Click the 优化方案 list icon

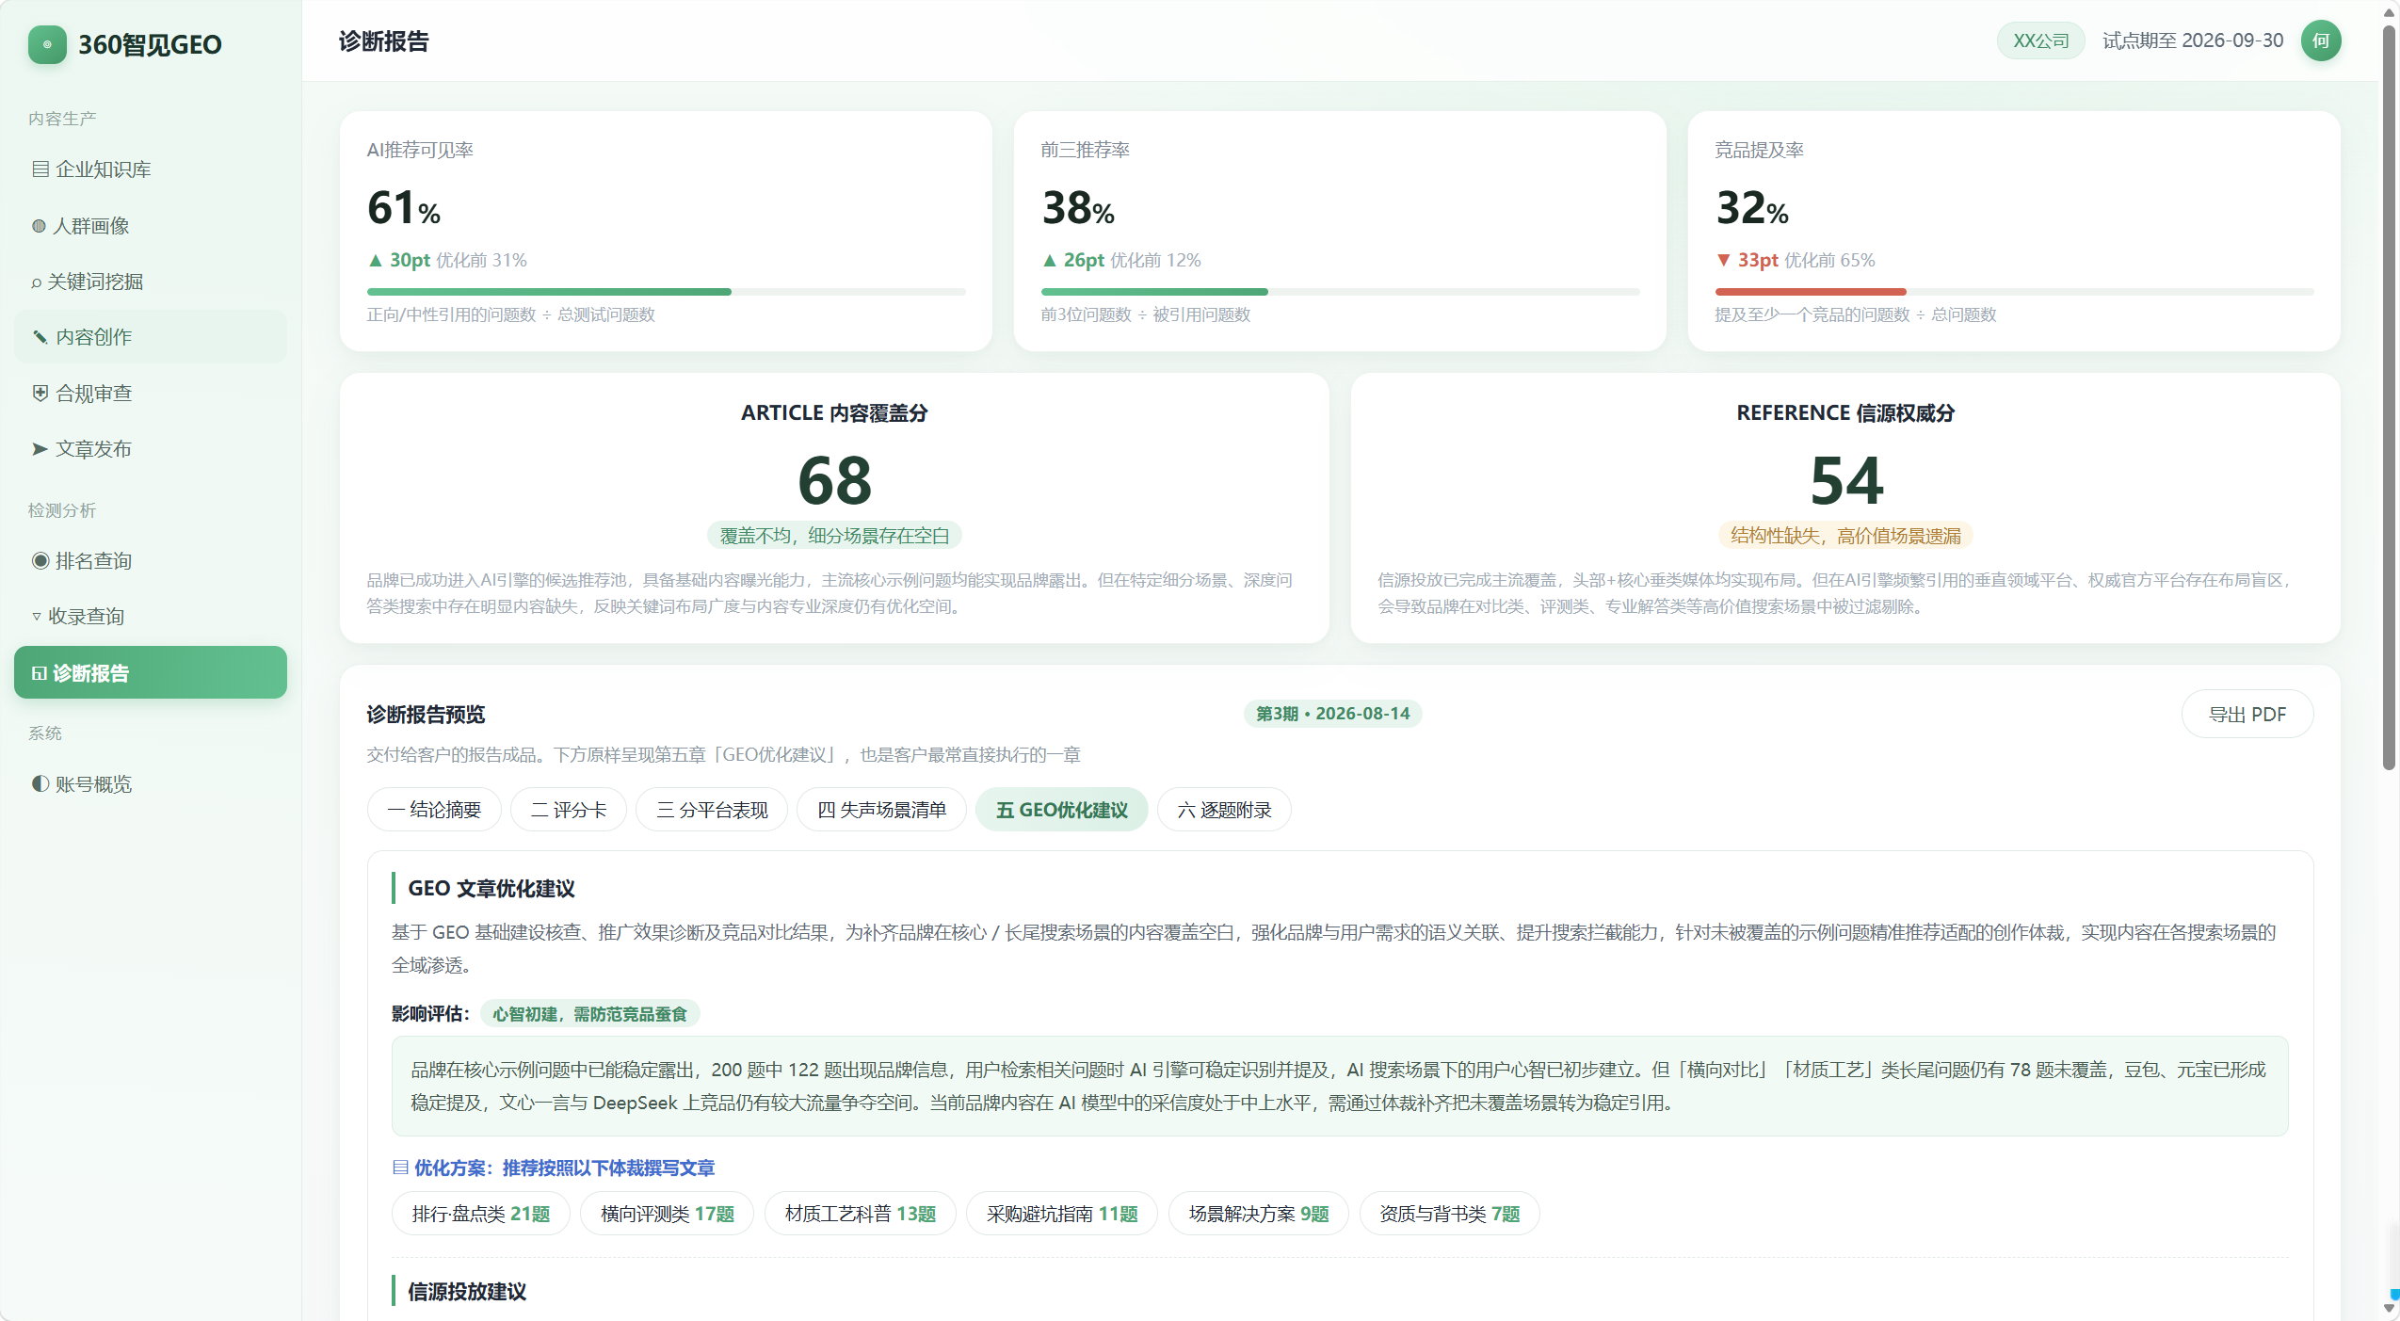tap(400, 1168)
